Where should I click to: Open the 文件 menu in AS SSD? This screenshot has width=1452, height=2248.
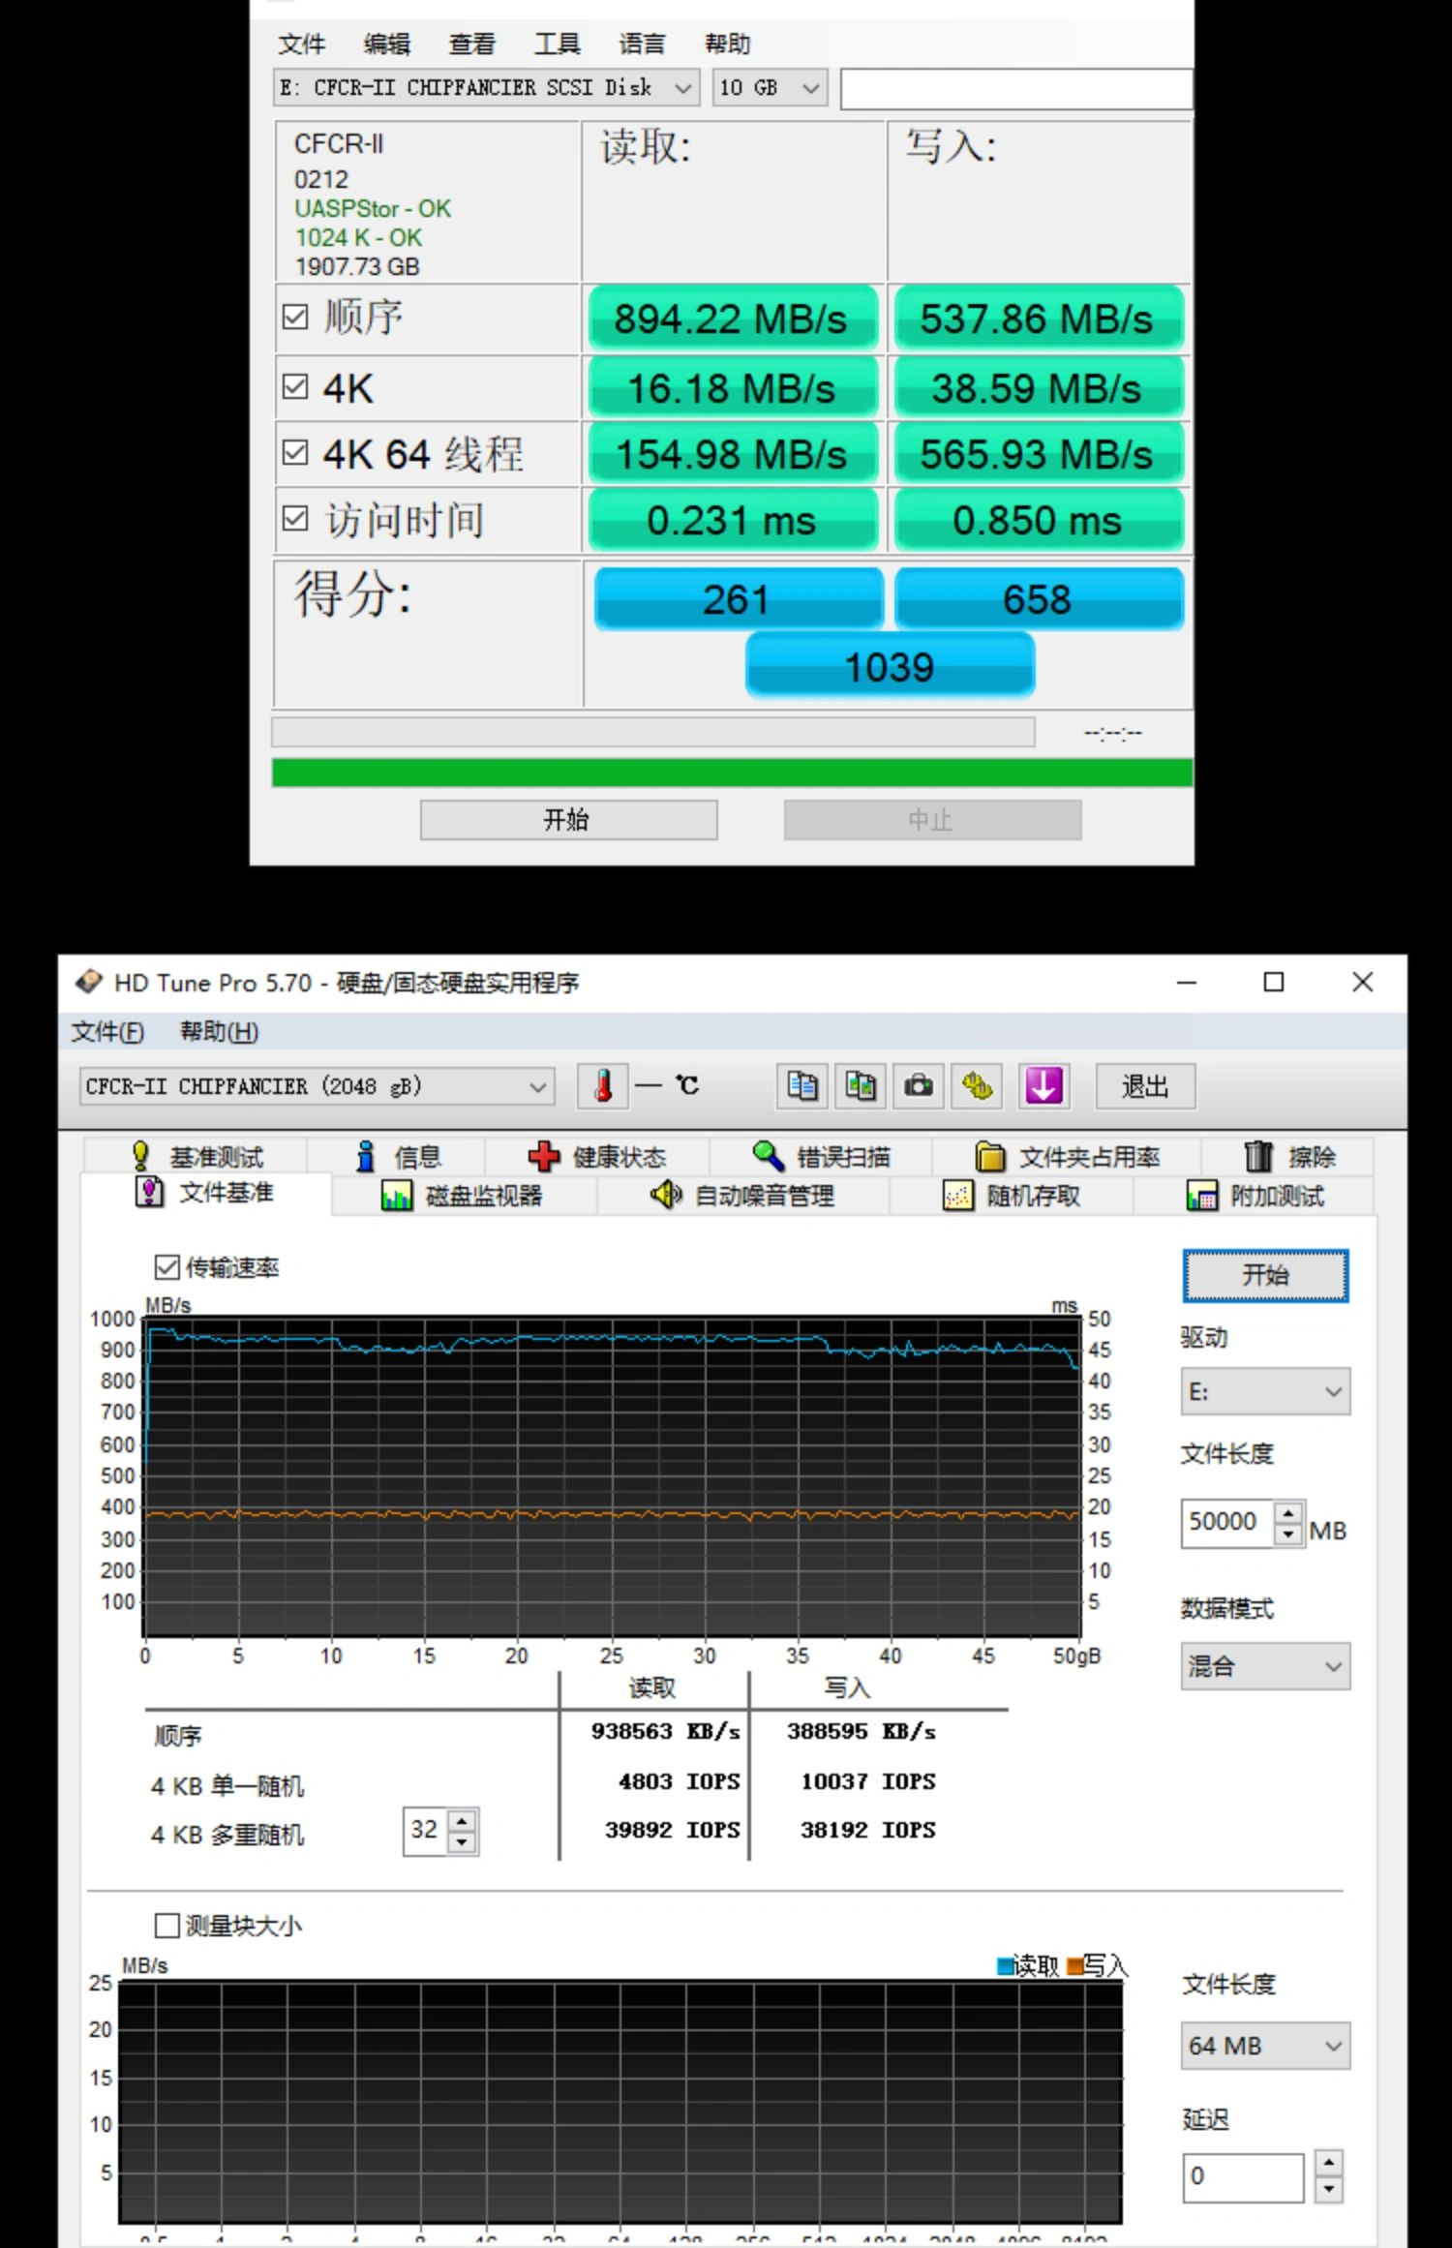[x=302, y=45]
